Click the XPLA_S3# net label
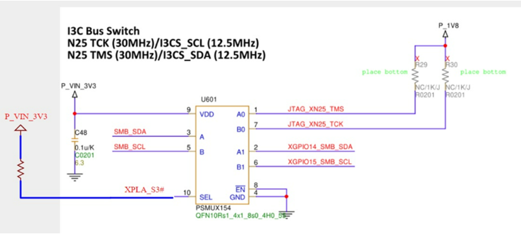Image resolution: width=521 pixels, height=234 pixels. coord(144,190)
